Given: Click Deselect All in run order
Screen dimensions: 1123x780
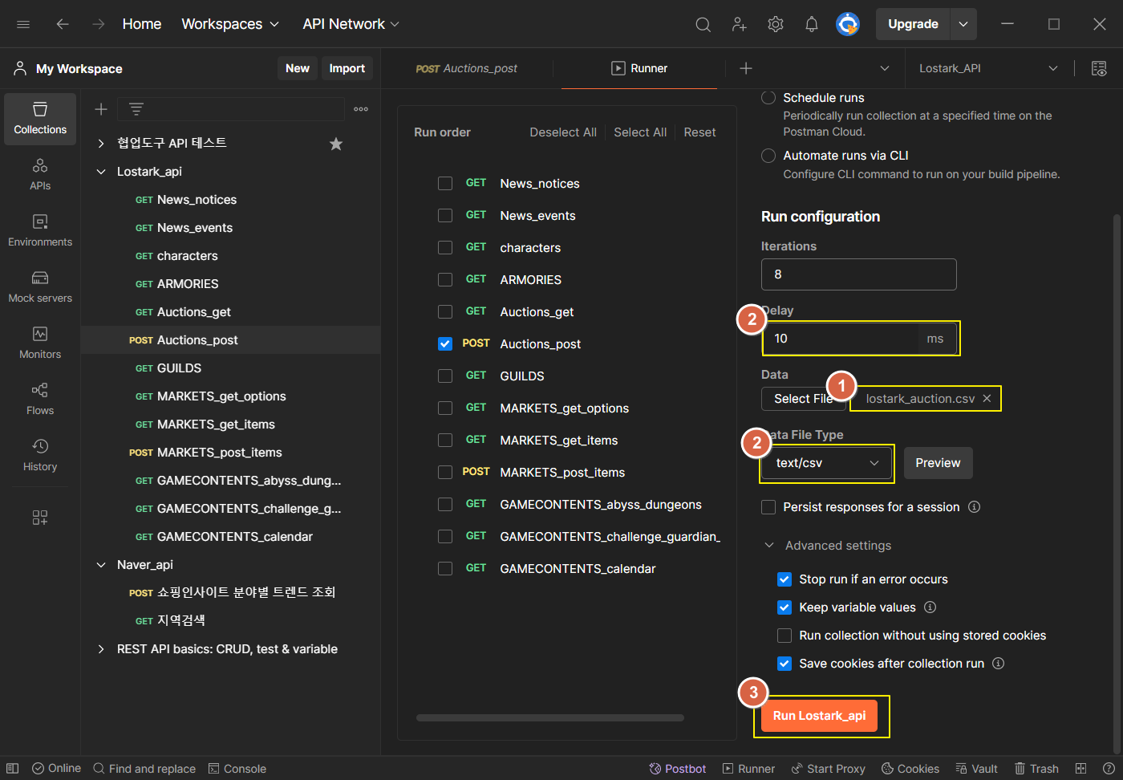Looking at the screenshot, I should click(x=563, y=132).
